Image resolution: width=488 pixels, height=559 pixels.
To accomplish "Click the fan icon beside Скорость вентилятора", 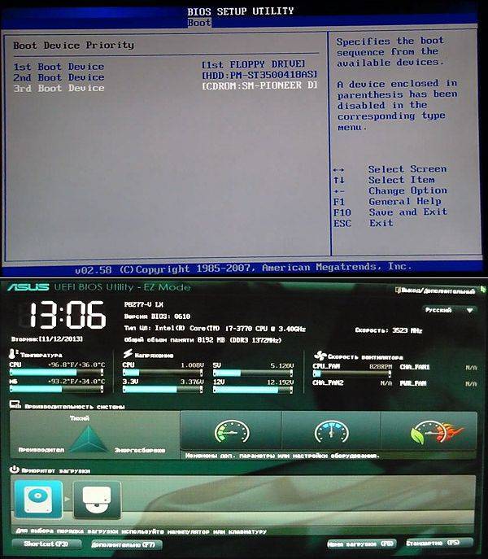I will 320,356.
